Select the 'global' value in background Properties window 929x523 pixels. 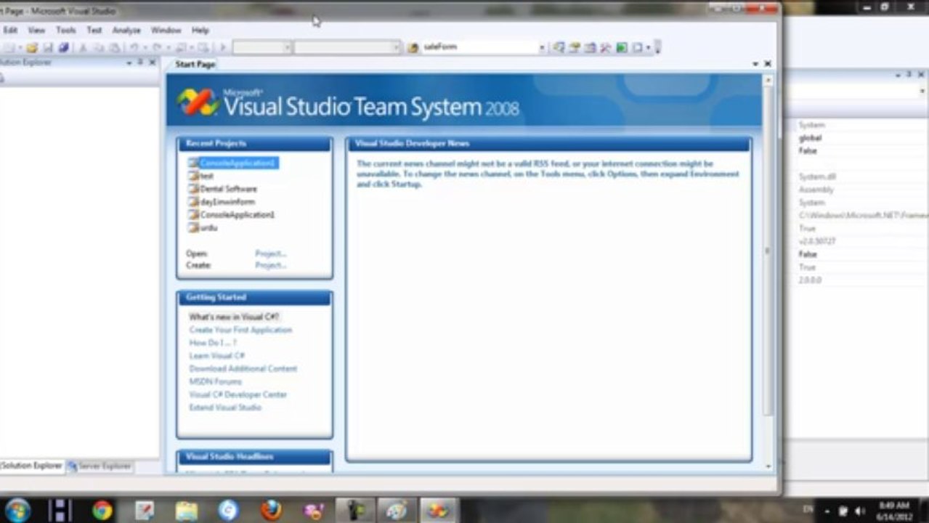(810, 138)
